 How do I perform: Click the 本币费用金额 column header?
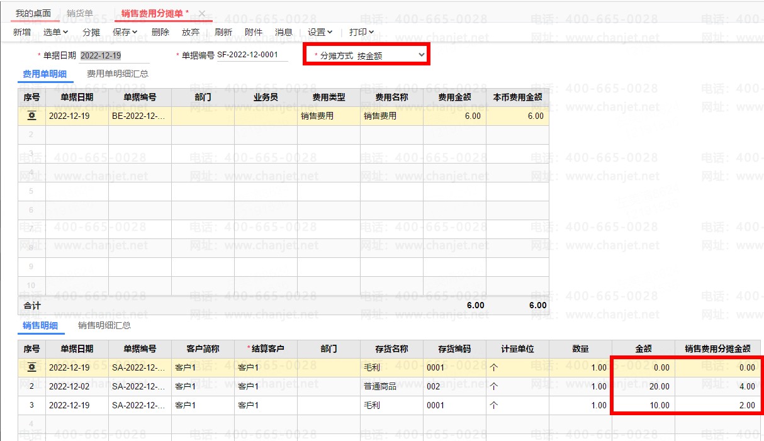point(517,98)
